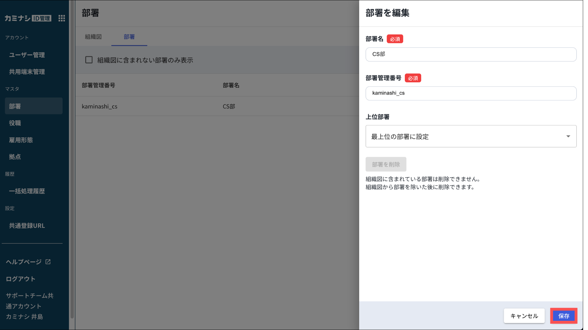Click ログアウト link
The image size is (588, 330).
click(21, 279)
